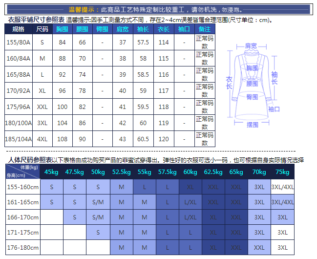Select the 45kg weight column header
Viewport: 317px width, 259px height.
tap(51, 172)
